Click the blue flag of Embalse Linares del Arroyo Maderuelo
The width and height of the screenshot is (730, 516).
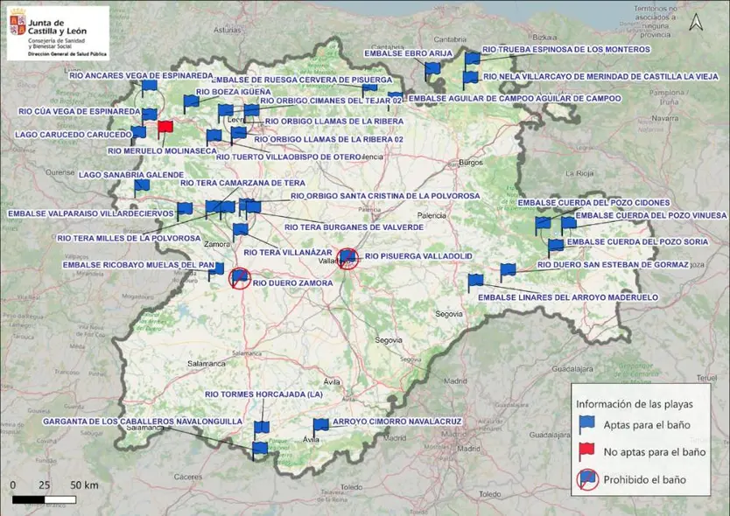pyautogui.click(x=475, y=281)
